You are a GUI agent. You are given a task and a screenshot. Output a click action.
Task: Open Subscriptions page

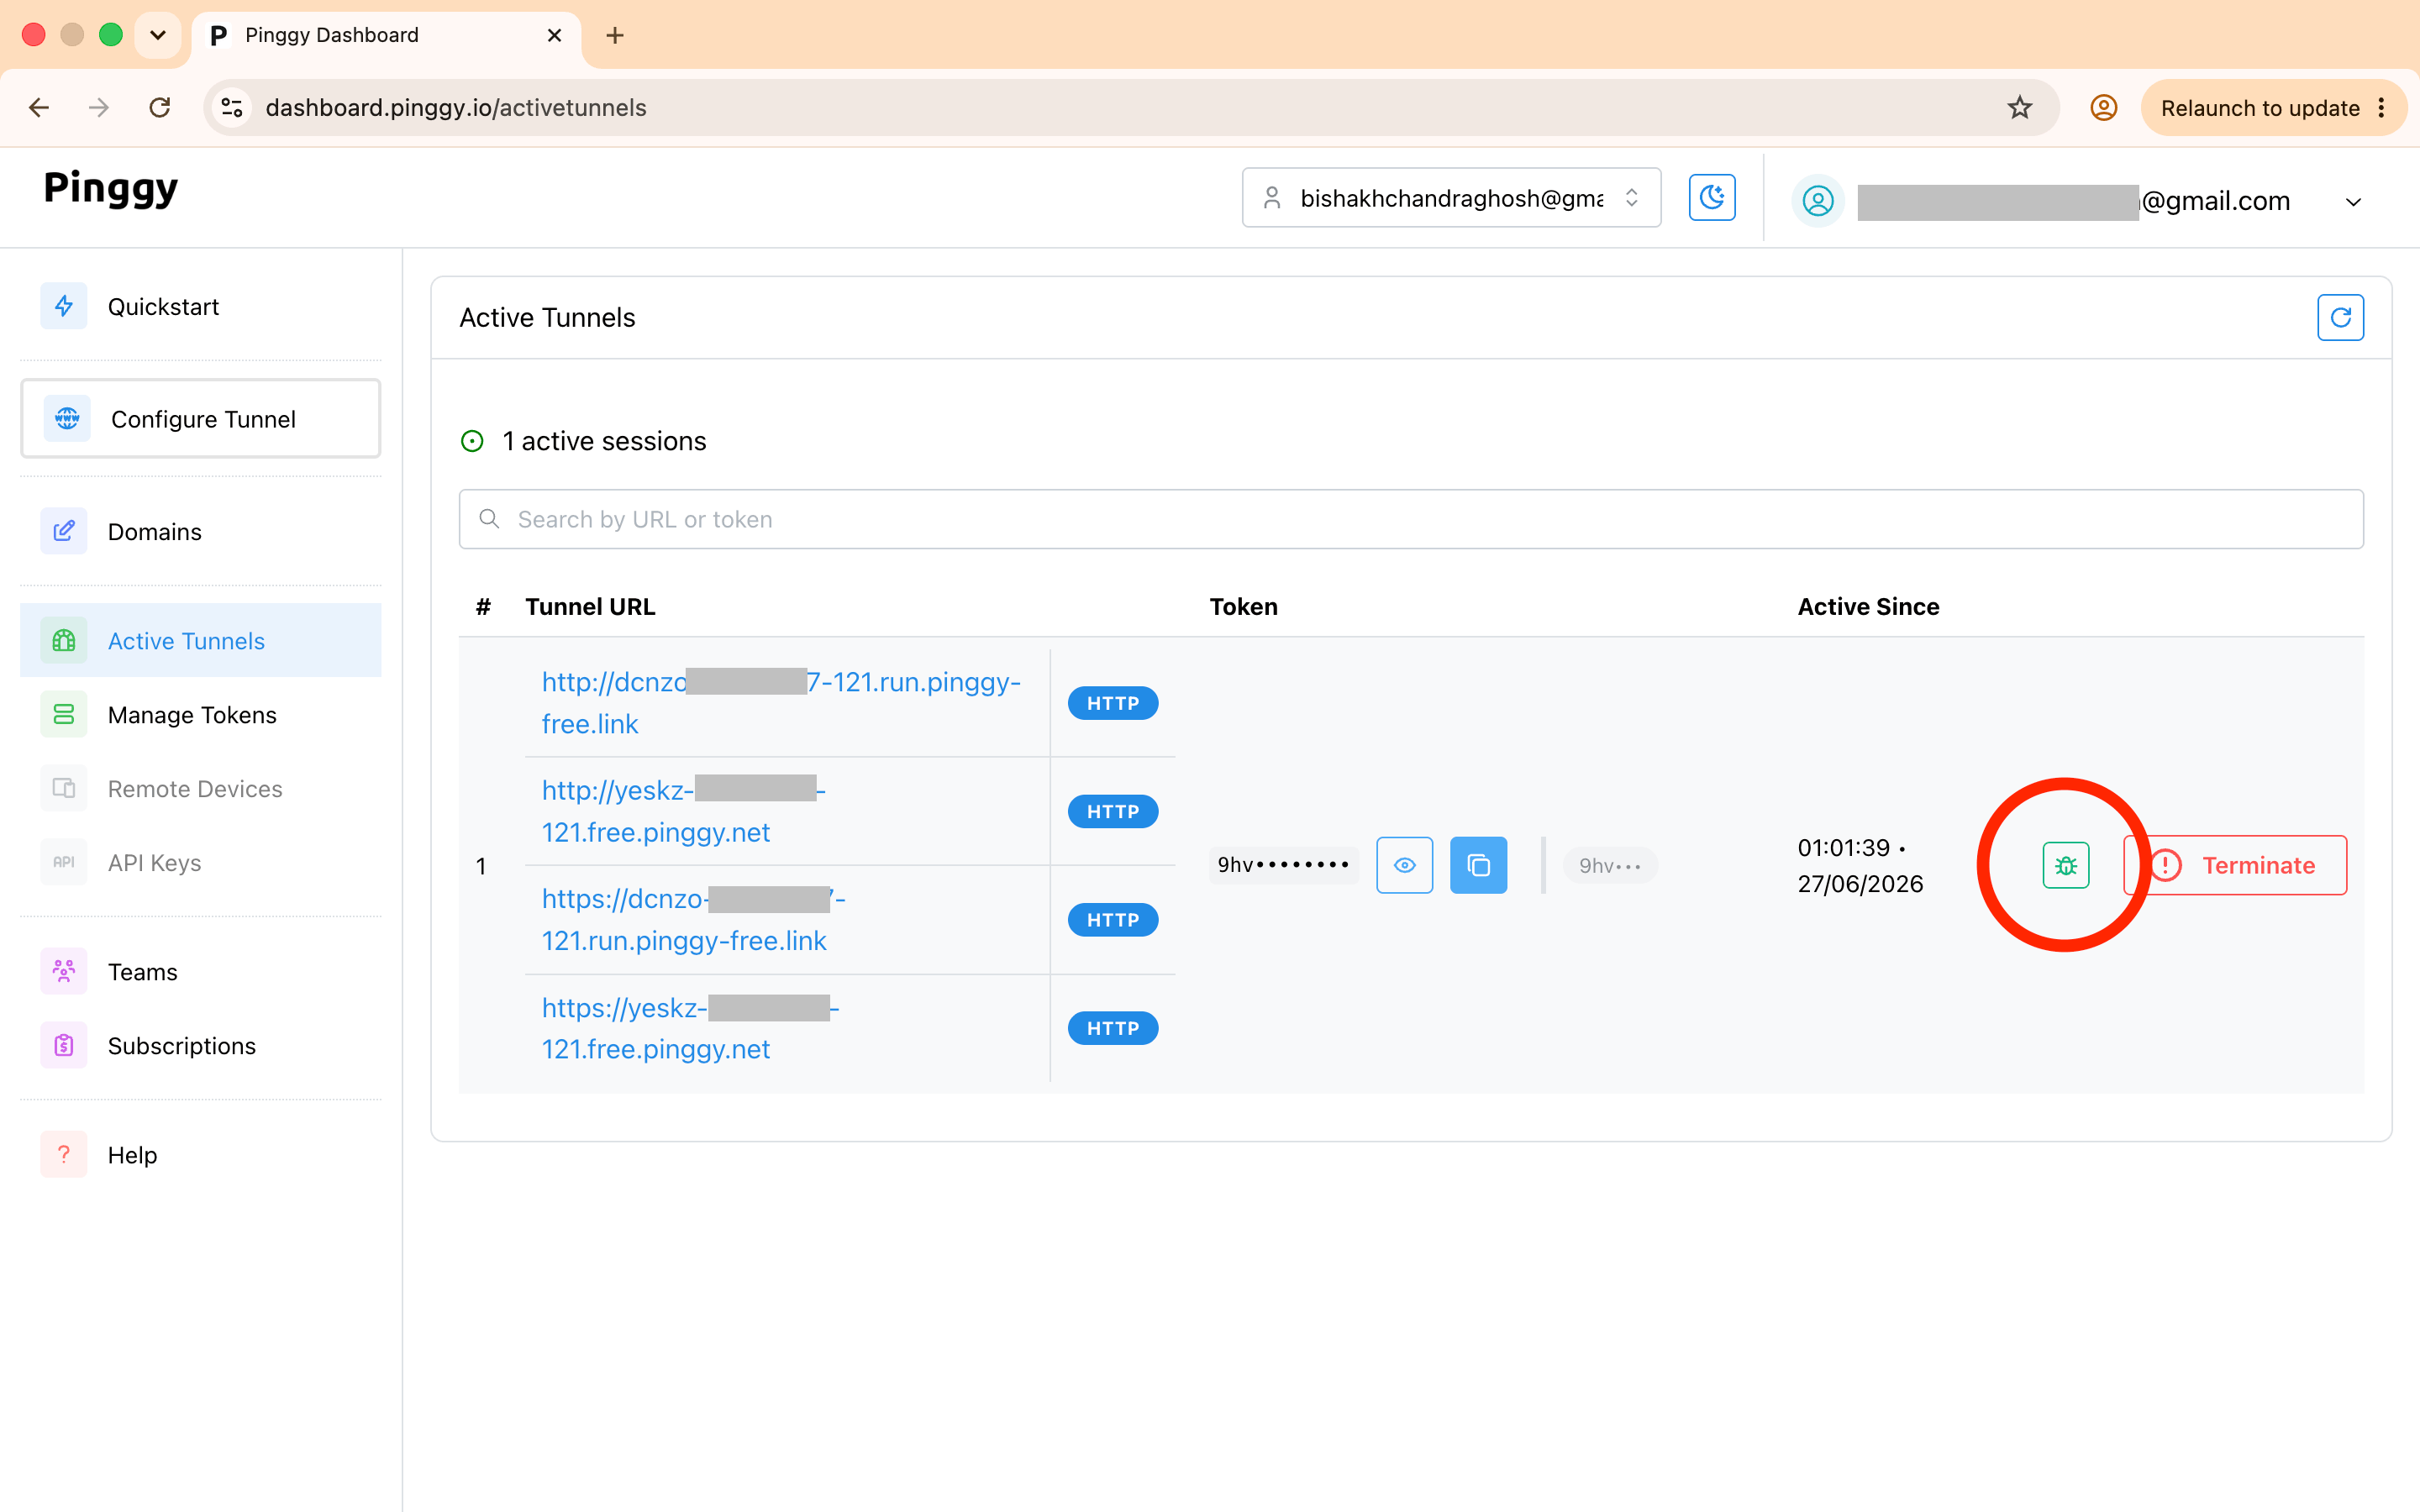(200, 1046)
